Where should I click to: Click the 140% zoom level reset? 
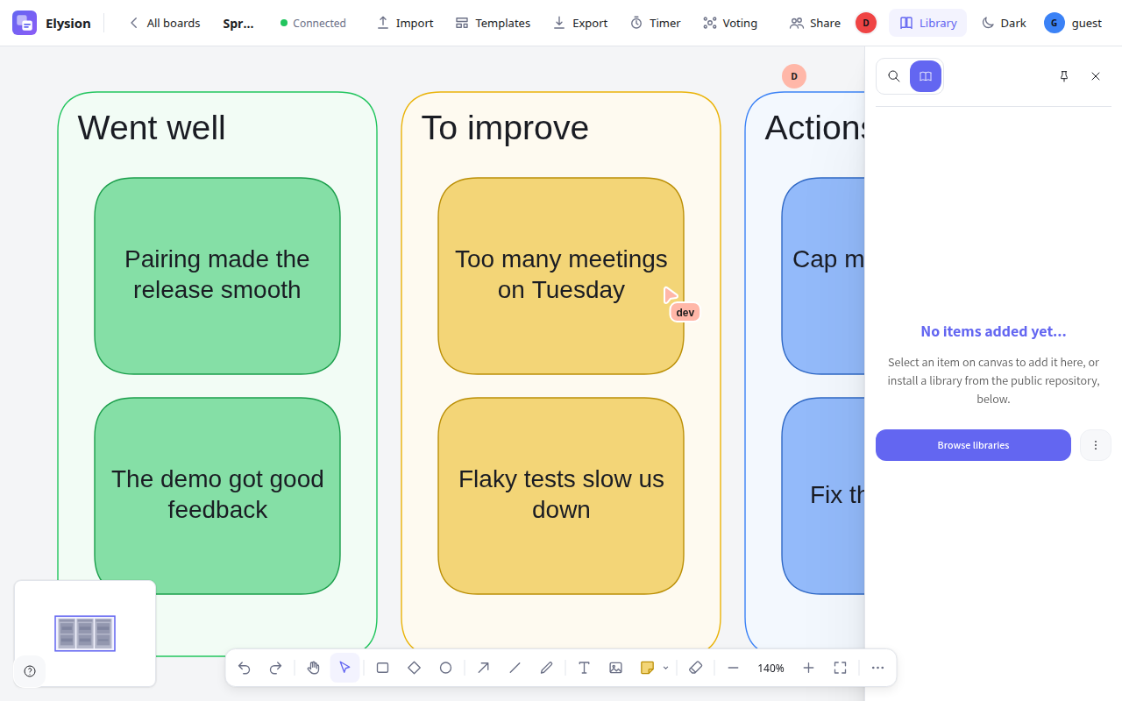point(770,668)
